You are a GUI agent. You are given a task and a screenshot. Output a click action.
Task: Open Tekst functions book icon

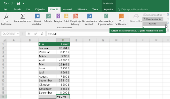click(x=66, y=16)
